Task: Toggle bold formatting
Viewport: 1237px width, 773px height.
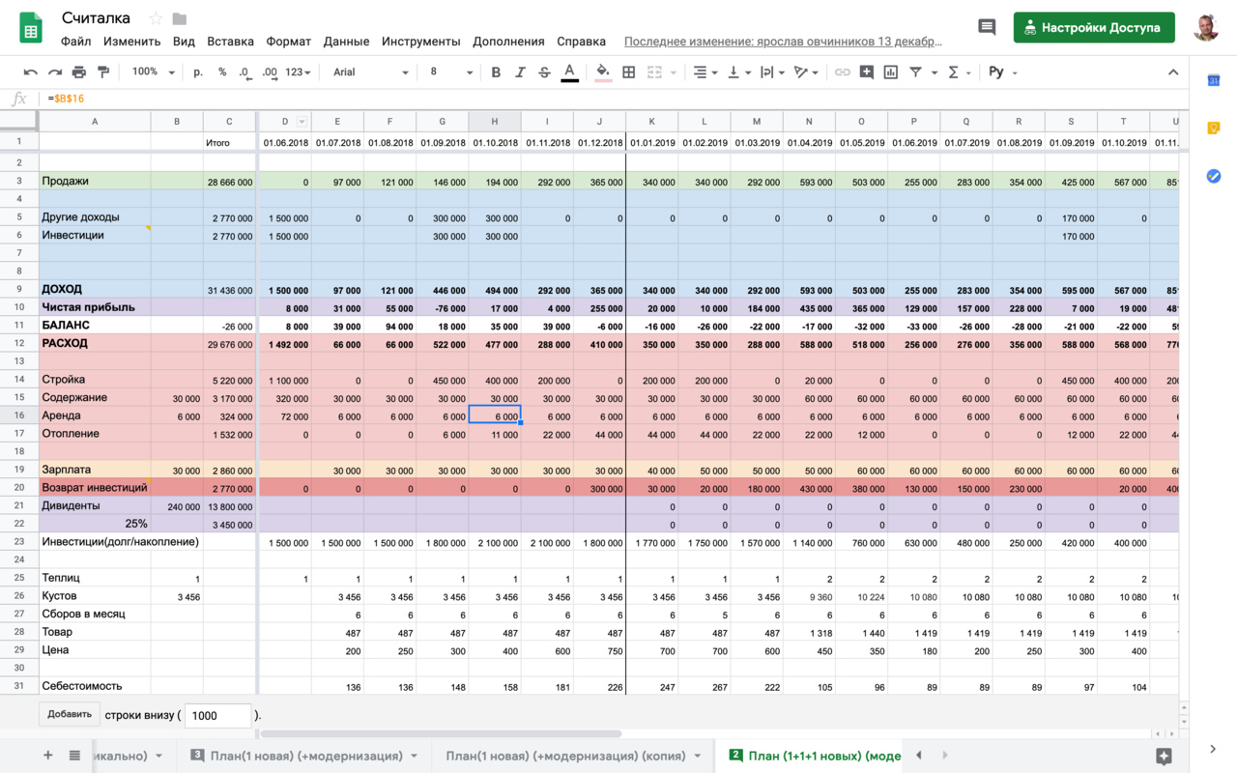Action: click(496, 72)
